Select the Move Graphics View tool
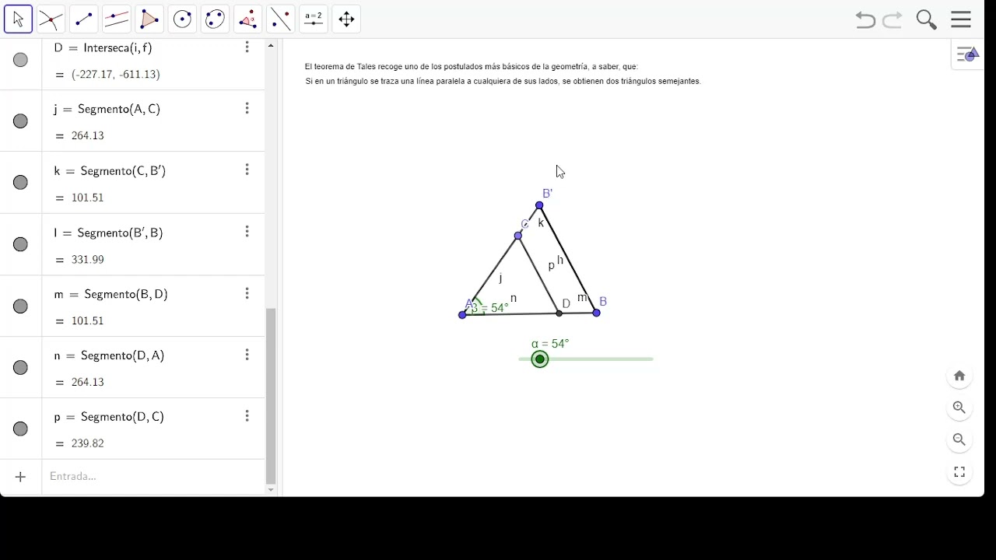The width and height of the screenshot is (996, 560). [x=347, y=19]
